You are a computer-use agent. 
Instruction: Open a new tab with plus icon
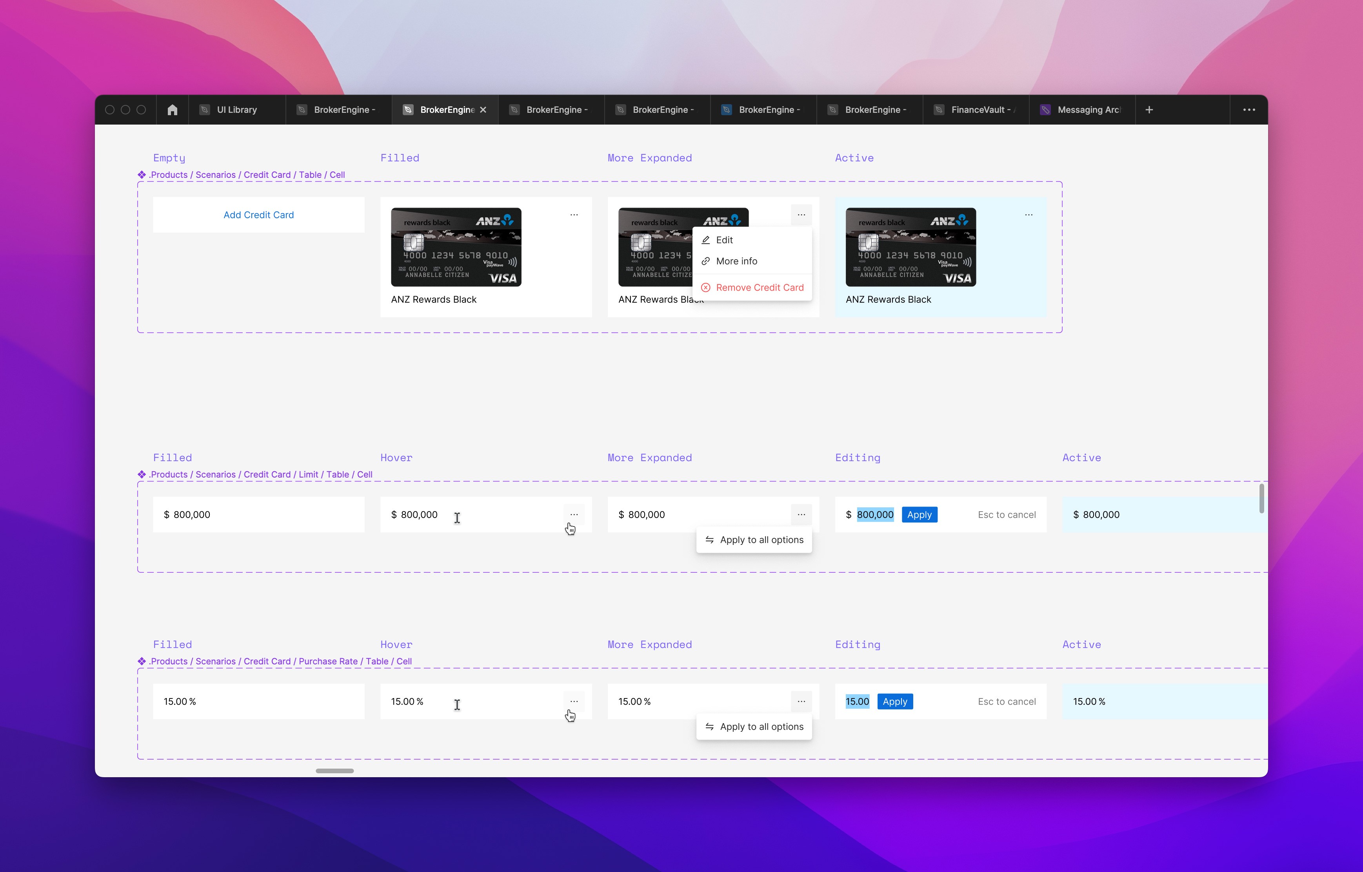coord(1149,110)
